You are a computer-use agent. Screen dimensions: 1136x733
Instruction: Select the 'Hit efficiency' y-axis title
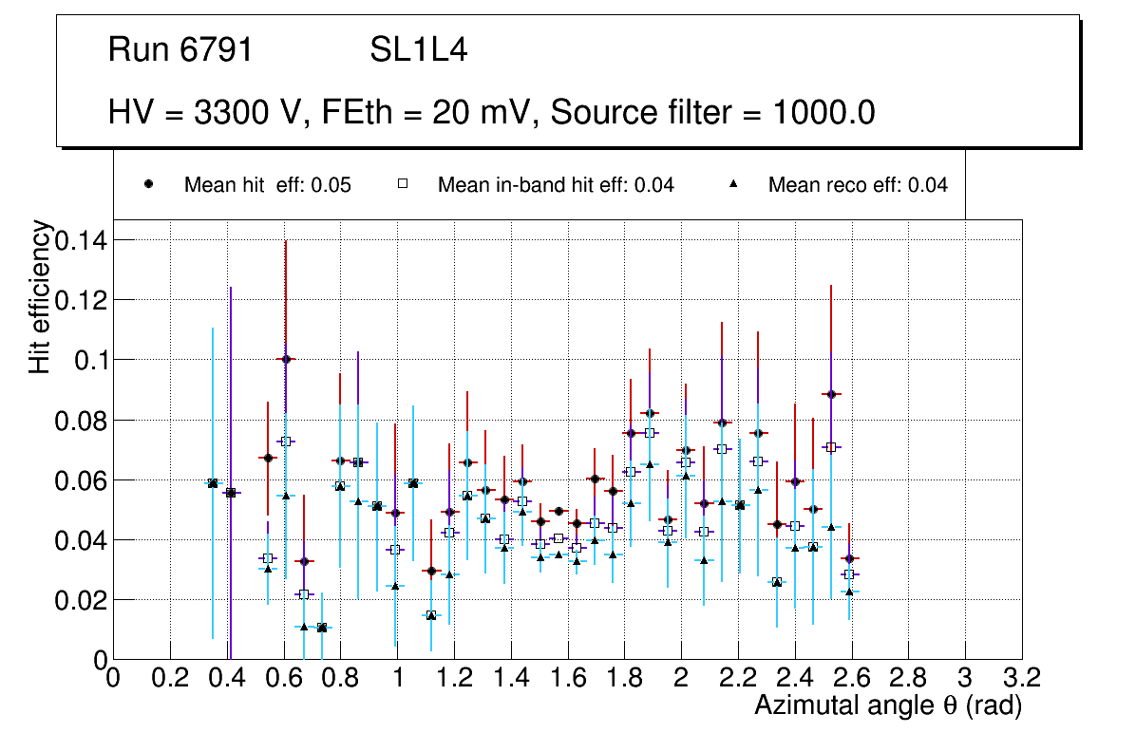coord(40,297)
